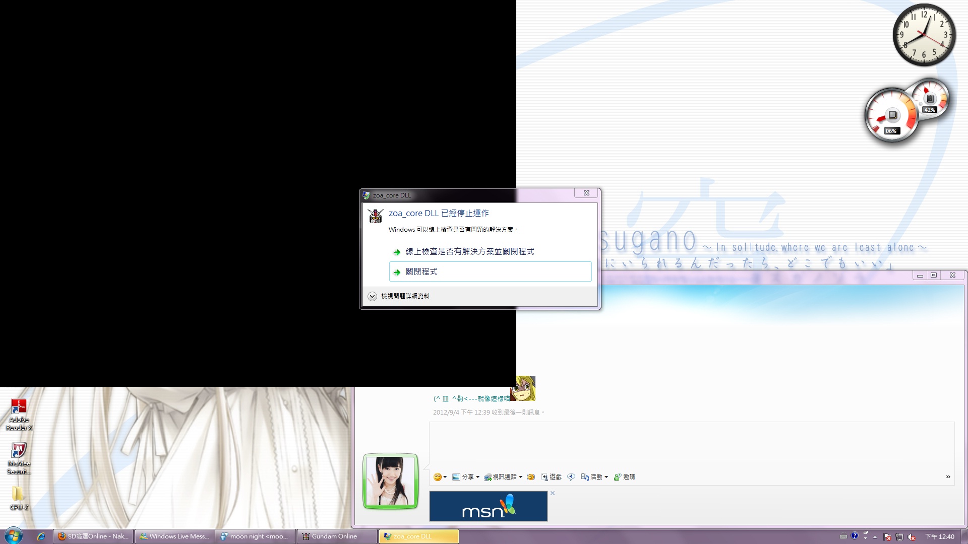The height and width of the screenshot is (544, 968).
Task: Switch to Gundam Online taskbar button
Action: pyautogui.click(x=337, y=536)
